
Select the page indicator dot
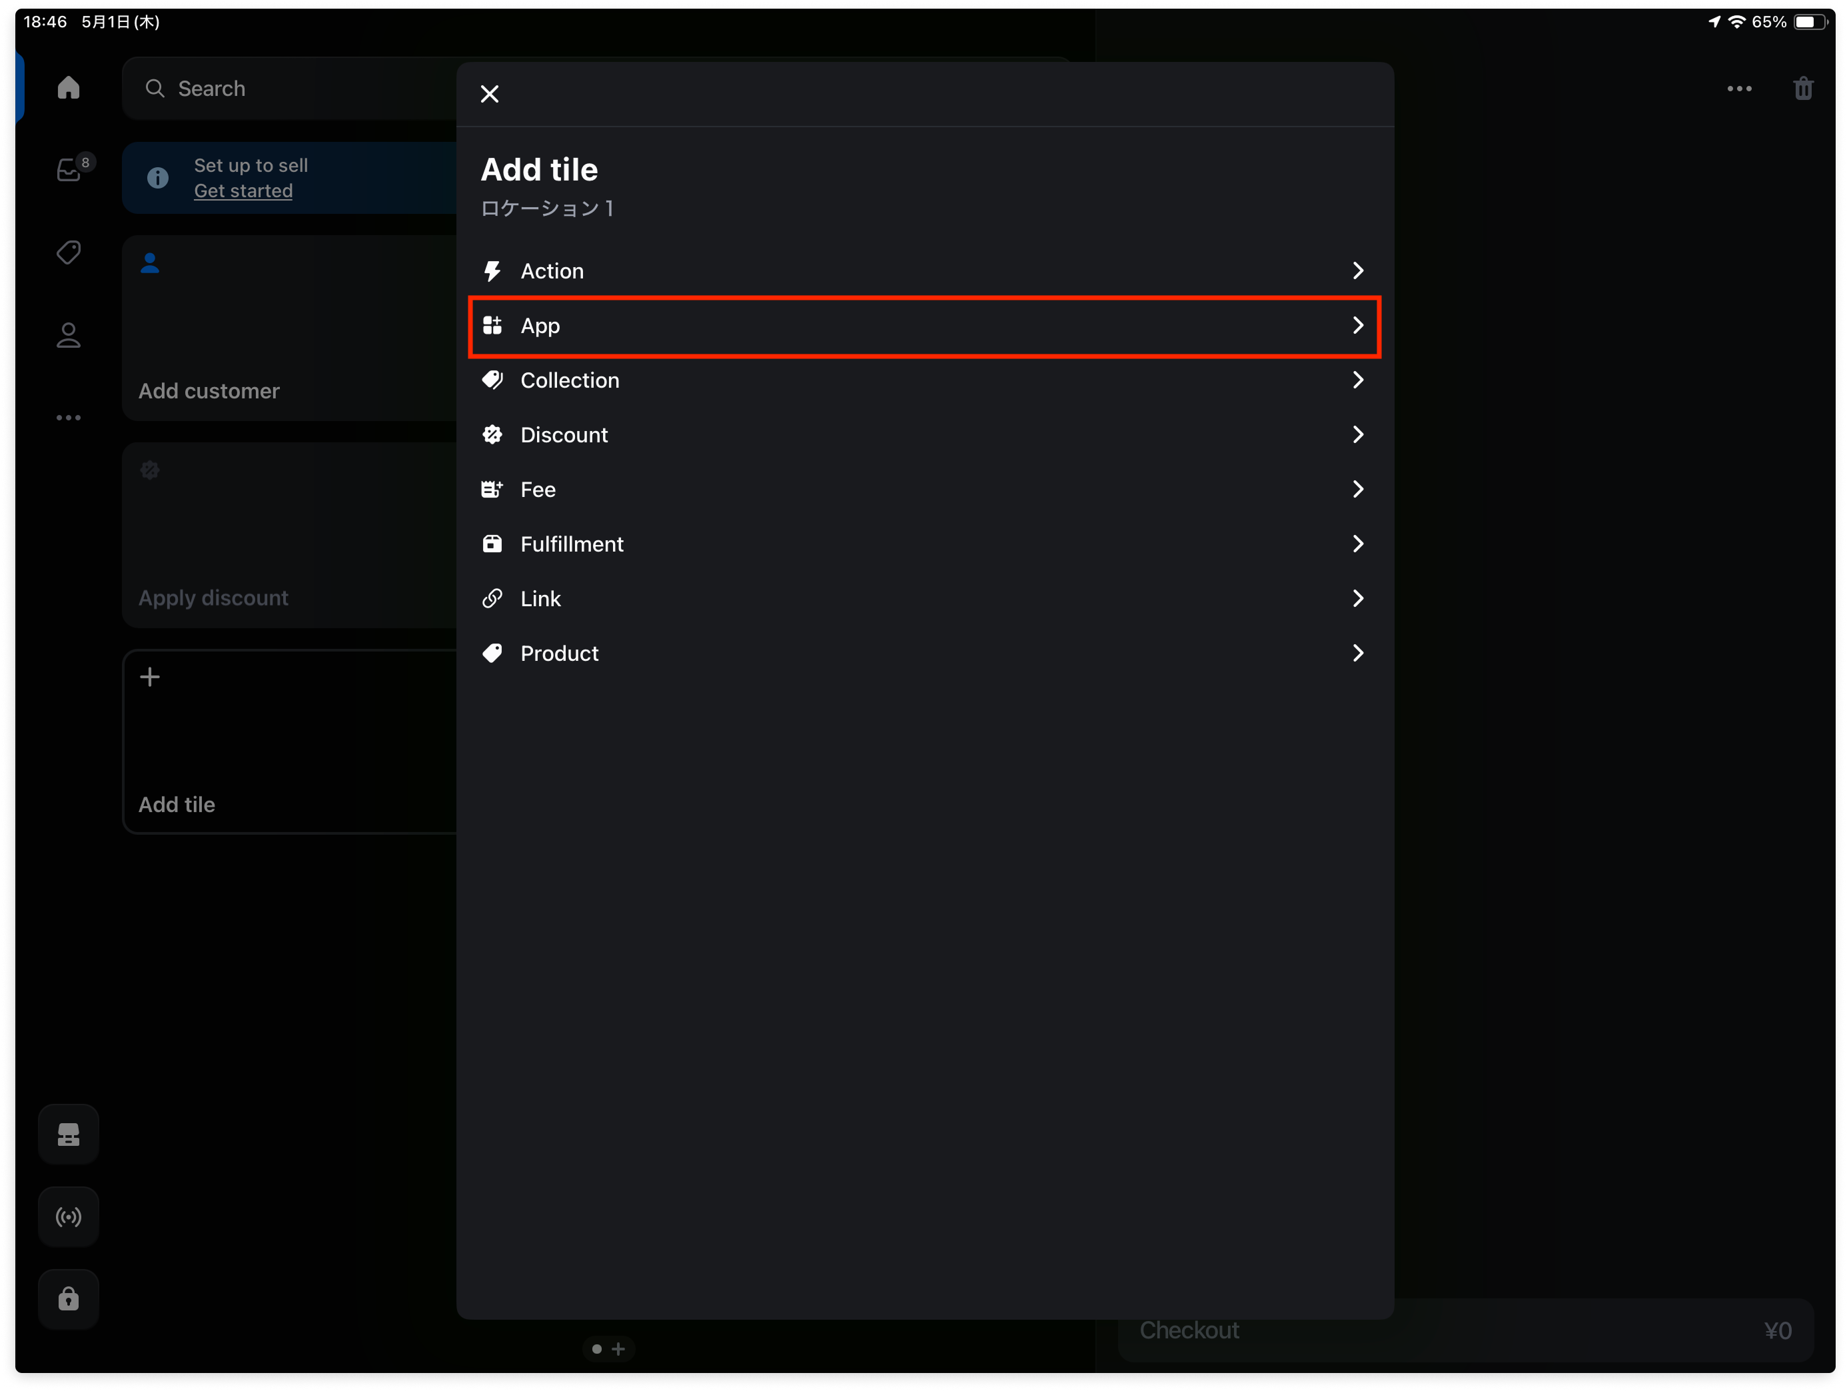[597, 1348]
